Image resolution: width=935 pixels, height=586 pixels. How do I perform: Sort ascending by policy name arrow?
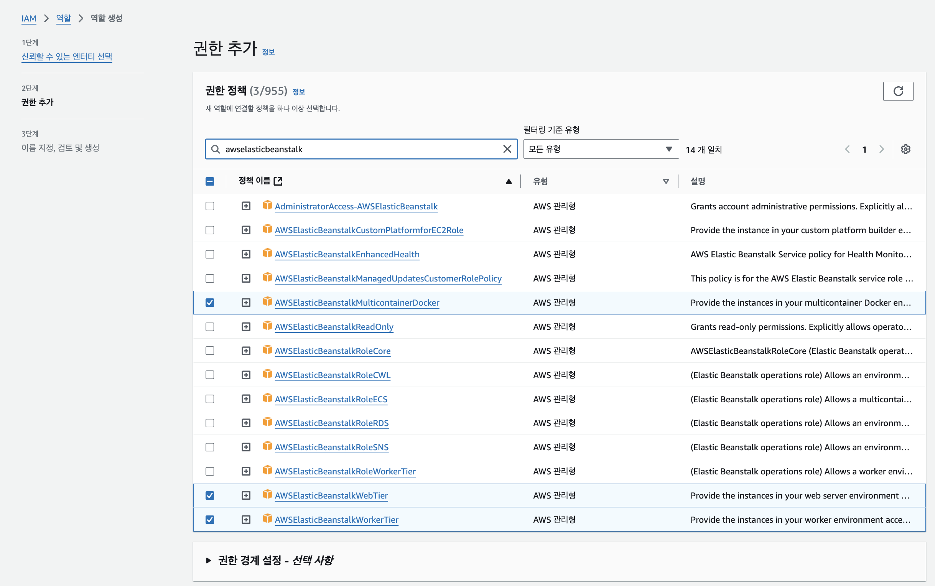(509, 181)
